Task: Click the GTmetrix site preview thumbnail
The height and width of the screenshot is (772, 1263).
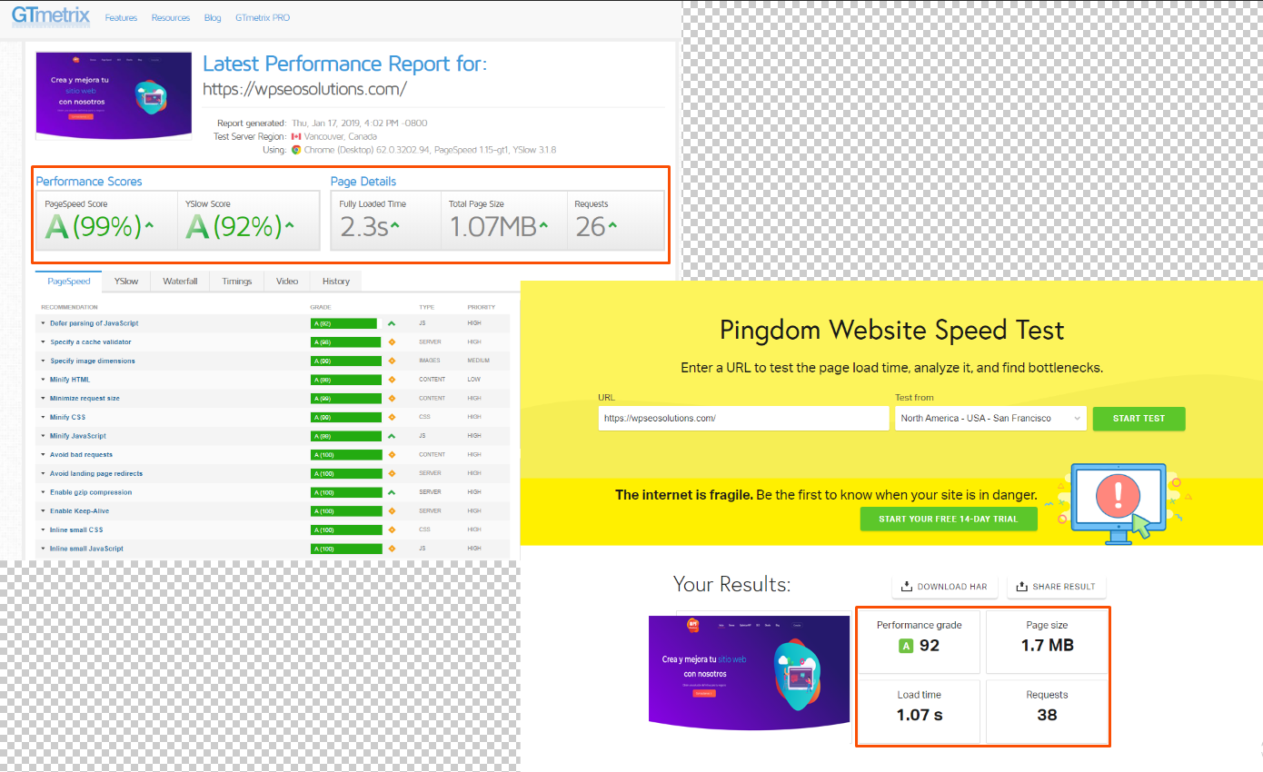Action: pyautogui.click(x=114, y=95)
